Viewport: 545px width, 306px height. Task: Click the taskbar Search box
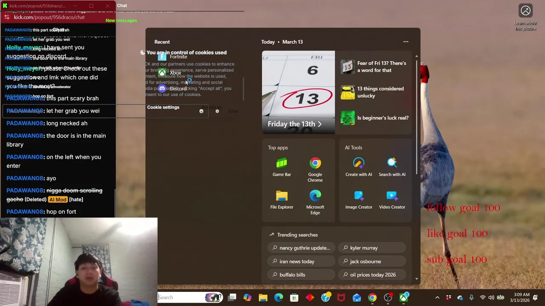click(x=190, y=297)
